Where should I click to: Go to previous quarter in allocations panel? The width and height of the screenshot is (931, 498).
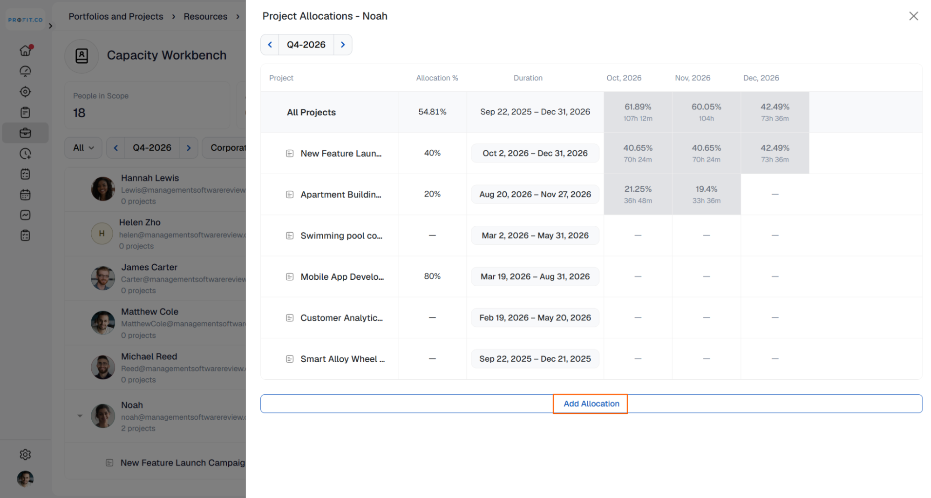pyautogui.click(x=270, y=45)
